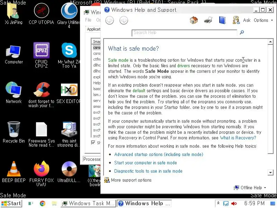Show hidden system tray icons
Screen dimensions: 277x208
tap(218, 203)
